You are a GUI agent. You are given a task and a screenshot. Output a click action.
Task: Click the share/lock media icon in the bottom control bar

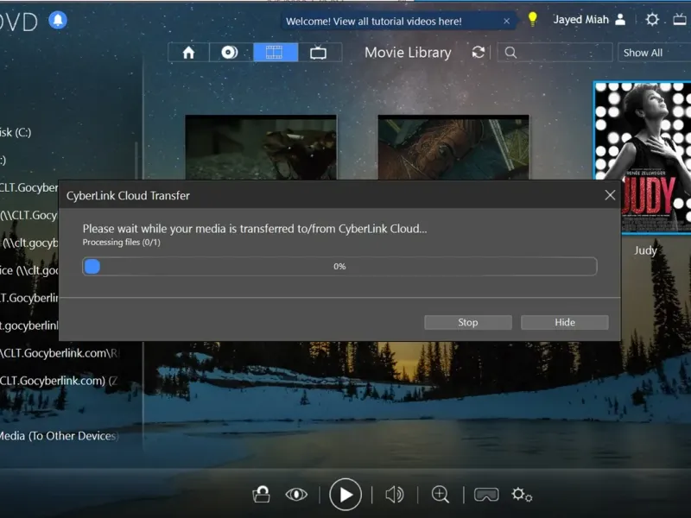pyautogui.click(x=262, y=494)
